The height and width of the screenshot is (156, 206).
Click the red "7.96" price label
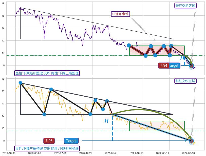(49, 141)
